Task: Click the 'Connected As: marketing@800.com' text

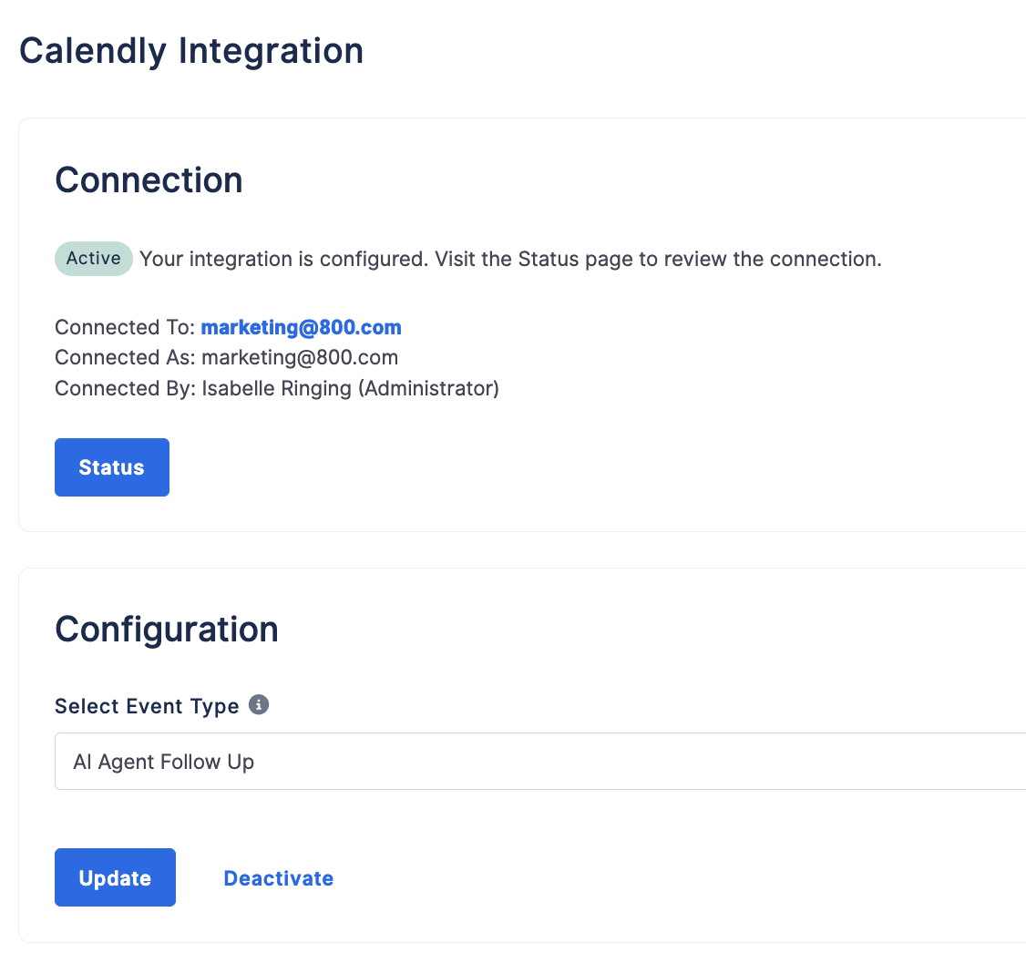Action: [226, 357]
